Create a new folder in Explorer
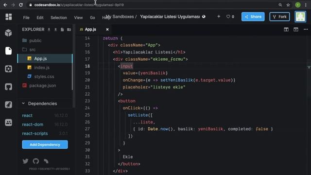This screenshot has width=311, height=175. tap(69, 30)
